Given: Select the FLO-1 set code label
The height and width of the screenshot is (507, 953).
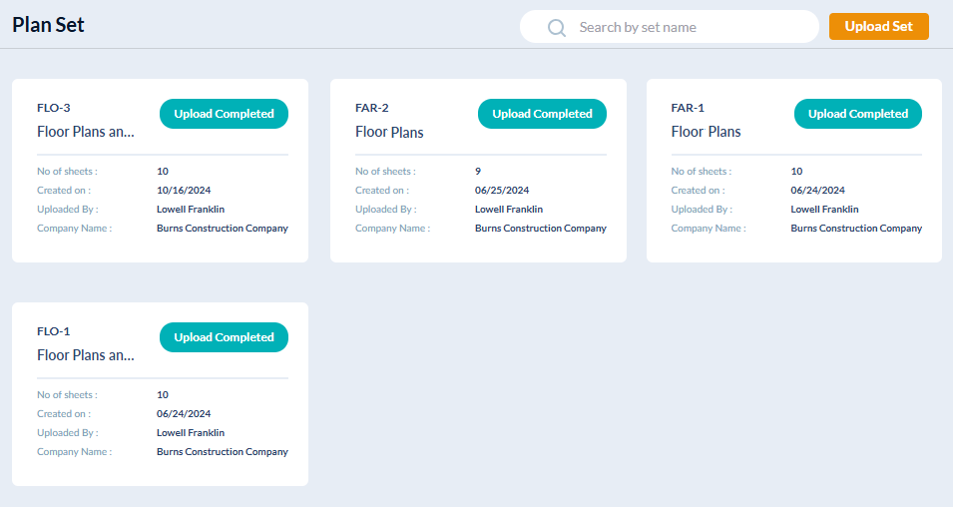Looking at the screenshot, I should coord(54,331).
